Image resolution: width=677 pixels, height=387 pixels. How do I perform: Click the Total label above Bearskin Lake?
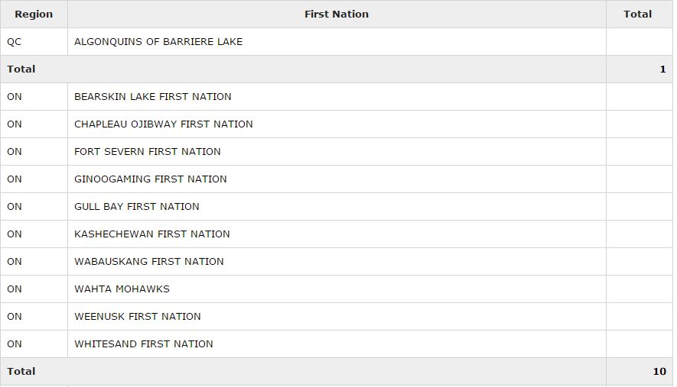(21, 69)
